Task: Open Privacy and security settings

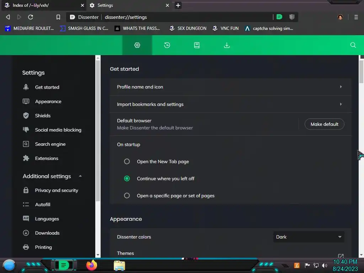Action: [57, 191]
